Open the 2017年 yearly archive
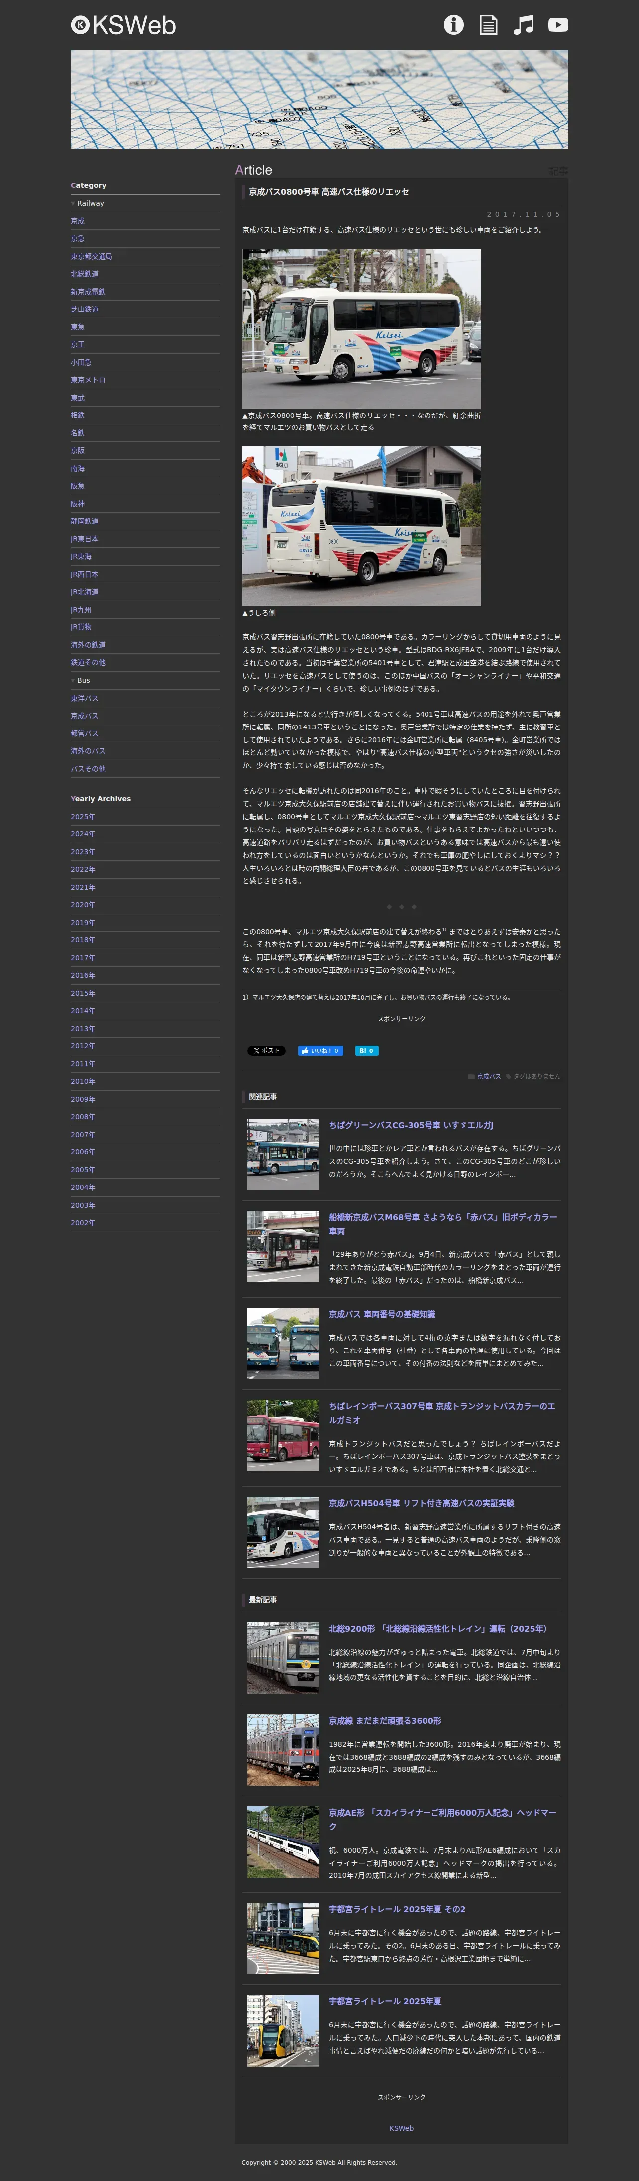The image size is (639, 2181). click(x=83, y=957)
